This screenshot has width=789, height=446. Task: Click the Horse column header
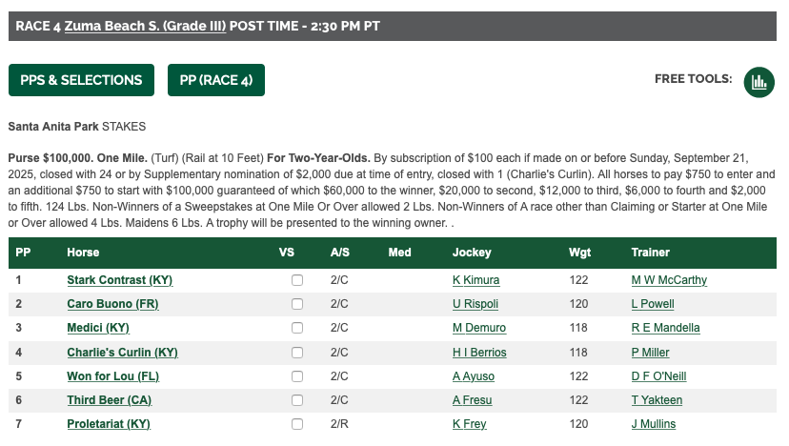(83, 253)
